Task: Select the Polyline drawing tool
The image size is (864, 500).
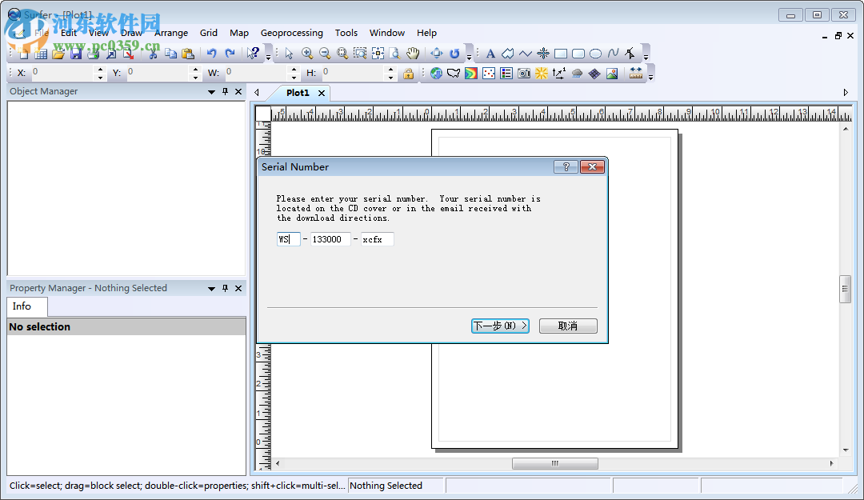Action: pos(526,54)
